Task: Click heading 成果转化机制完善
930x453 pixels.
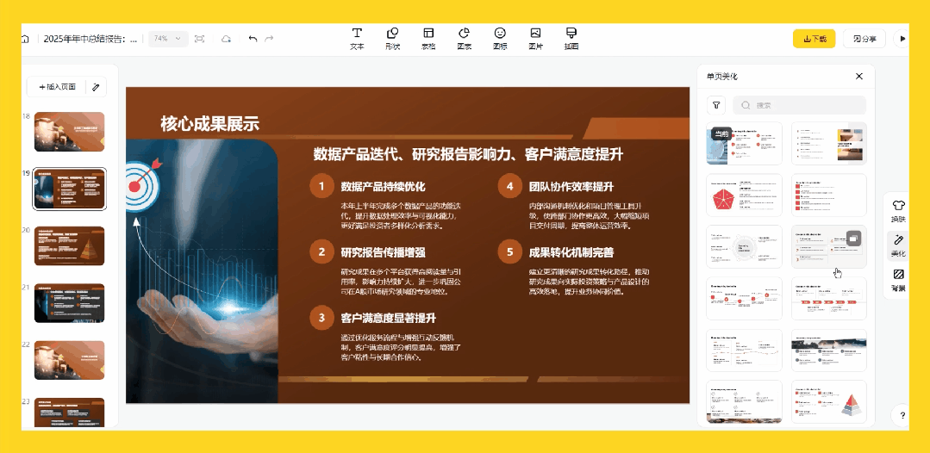Action: (x=571, y=252)
